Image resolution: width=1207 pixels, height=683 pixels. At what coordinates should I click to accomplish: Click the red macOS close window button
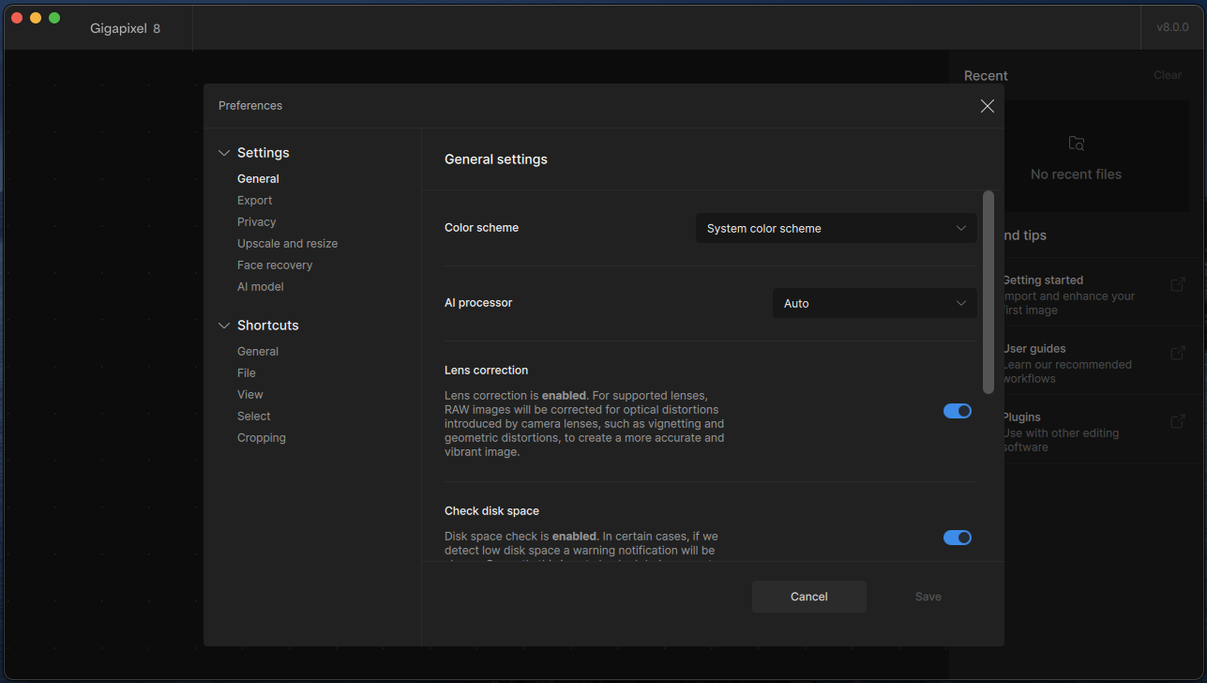click(17, 18)
